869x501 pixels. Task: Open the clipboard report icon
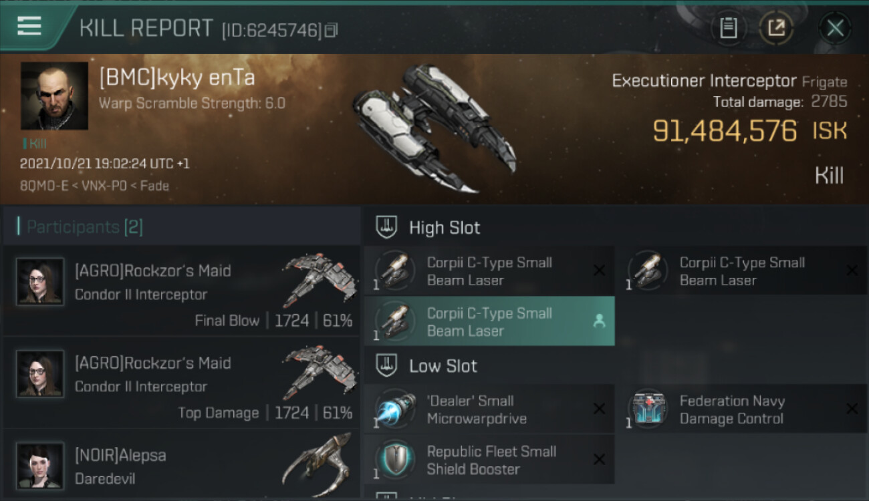728,28
